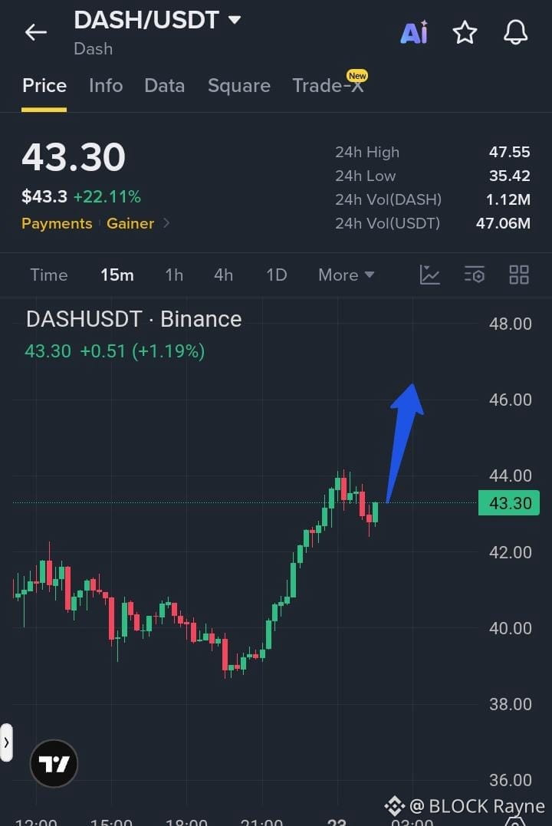Tap the 46.00 price axis label

pos(510,400)
